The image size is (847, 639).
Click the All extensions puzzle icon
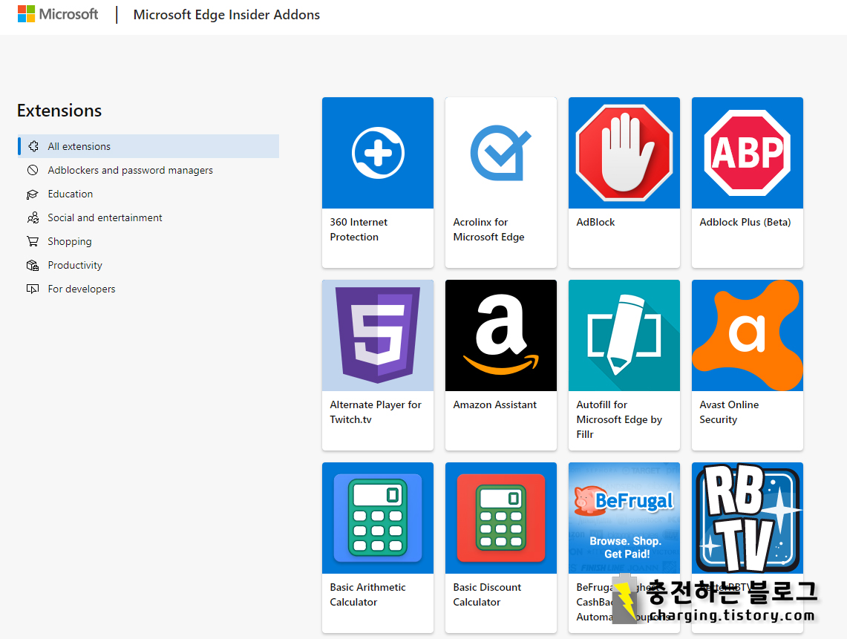[33, 146]
